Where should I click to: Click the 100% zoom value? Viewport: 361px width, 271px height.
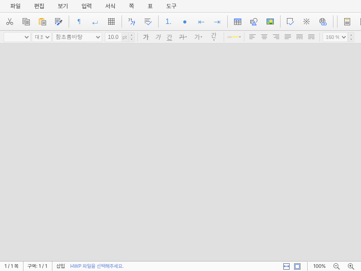(319, 266)
